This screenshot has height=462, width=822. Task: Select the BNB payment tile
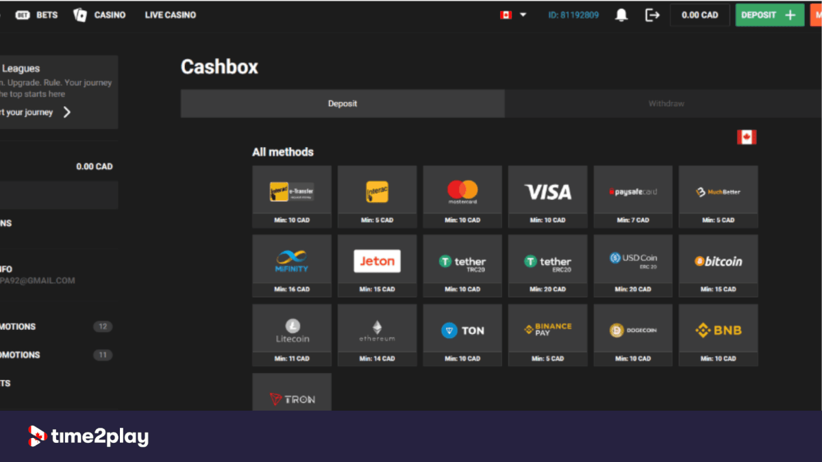(719, 335)
